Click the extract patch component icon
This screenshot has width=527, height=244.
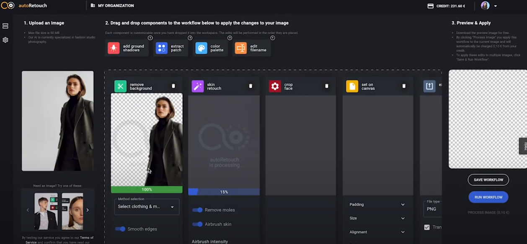tap(162, 48)
